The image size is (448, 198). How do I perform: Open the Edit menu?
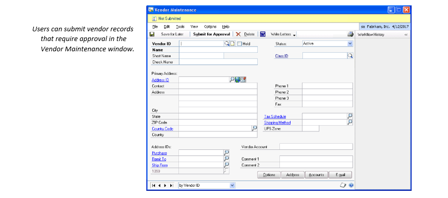[x=167, y=27]
